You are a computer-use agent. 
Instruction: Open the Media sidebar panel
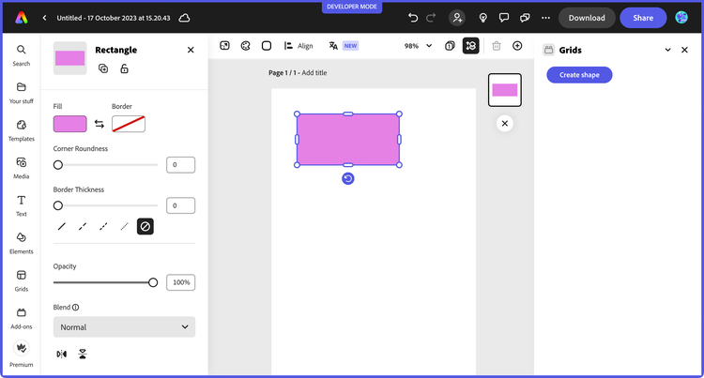21,167
